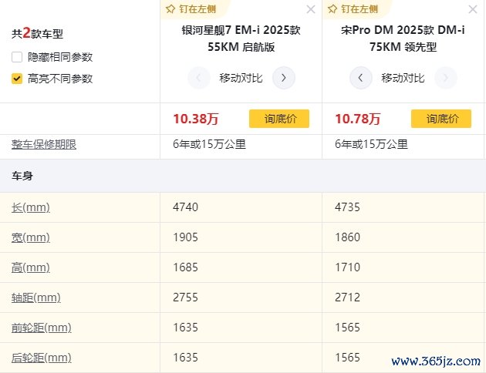Open 长(mm) parameter link
Screen dimensions: 486x373
30,207
